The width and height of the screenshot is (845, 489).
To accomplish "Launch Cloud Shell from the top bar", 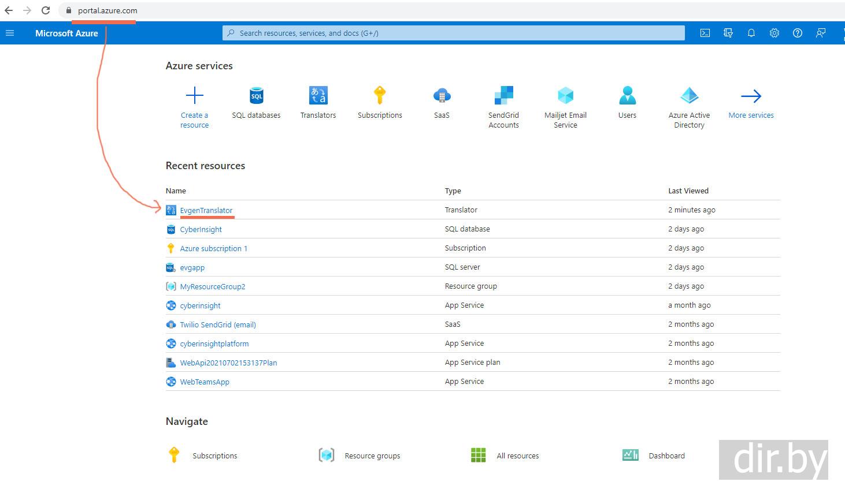I will click(705, 33).
